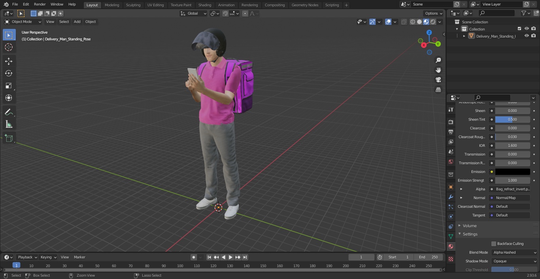Adjust the Sheen Tint slider
540x279 pixels.
click(x=513, y=120)
